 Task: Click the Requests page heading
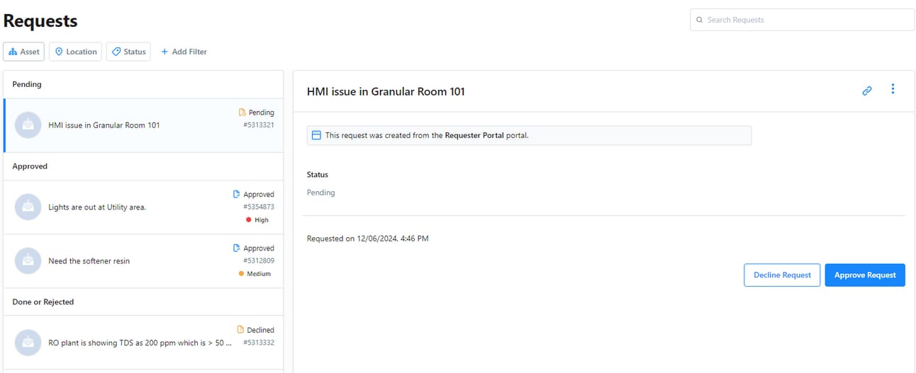40,21
